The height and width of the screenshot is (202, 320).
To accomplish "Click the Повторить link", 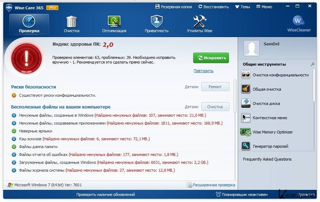I will tap(203, 71).
